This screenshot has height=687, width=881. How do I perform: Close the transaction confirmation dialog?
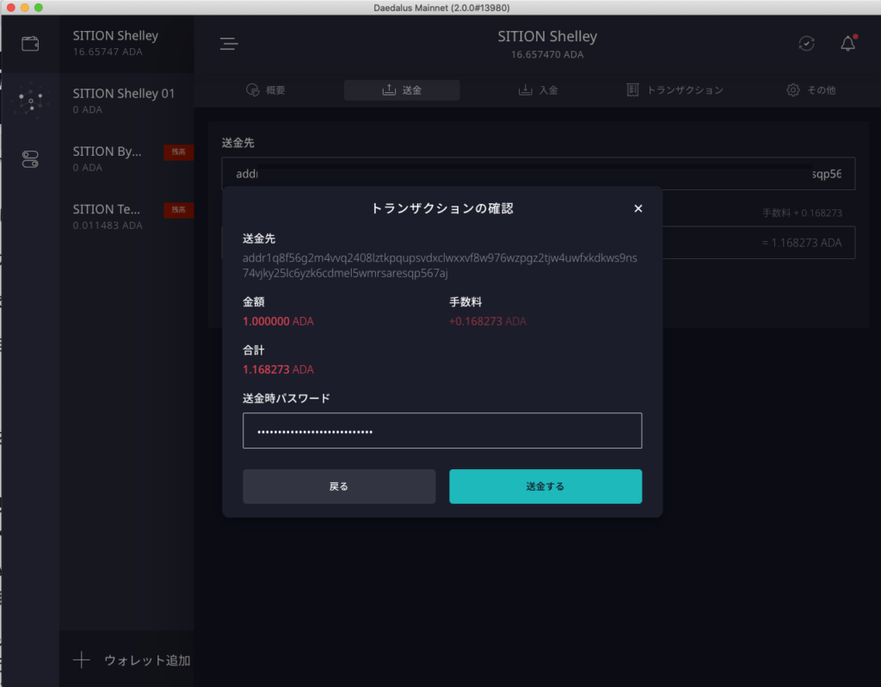click(638, 208)
